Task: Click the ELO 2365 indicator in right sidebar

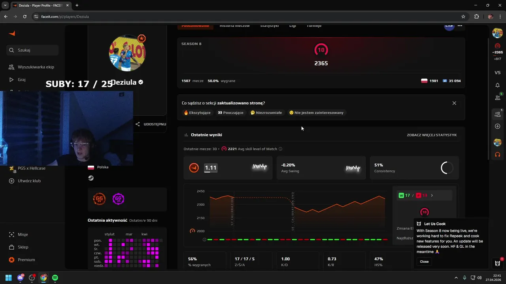Action: [497, 49]
